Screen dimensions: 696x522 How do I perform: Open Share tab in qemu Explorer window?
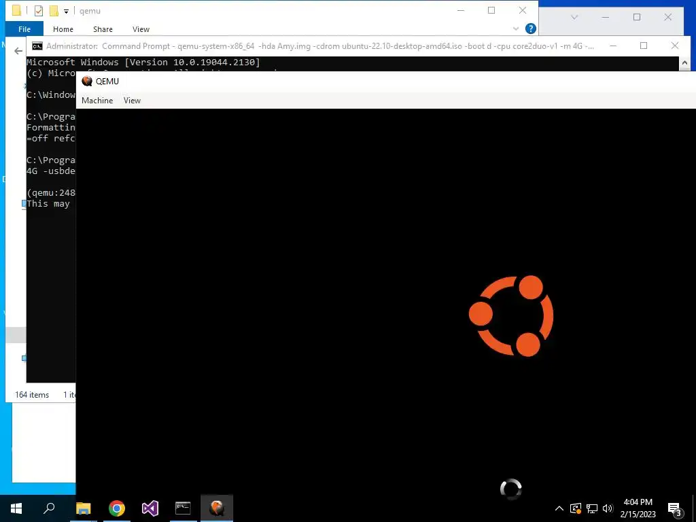103,29
